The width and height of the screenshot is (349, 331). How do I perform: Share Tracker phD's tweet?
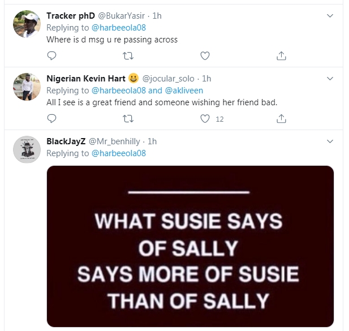point(281,55)
